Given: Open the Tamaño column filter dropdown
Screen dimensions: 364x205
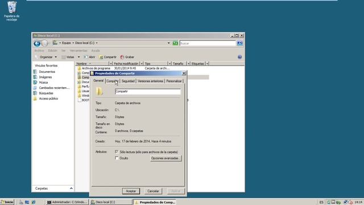Looking at the screenshot, I should click(188, 63).
